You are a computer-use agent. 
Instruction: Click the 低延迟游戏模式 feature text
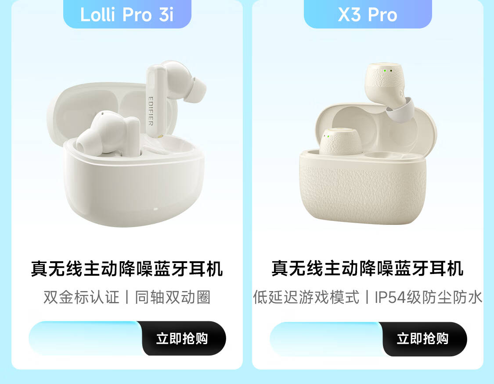(x=306, y=297)
